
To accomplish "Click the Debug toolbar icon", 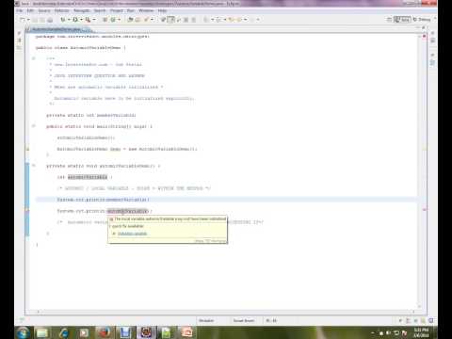I will pos(63,20).
